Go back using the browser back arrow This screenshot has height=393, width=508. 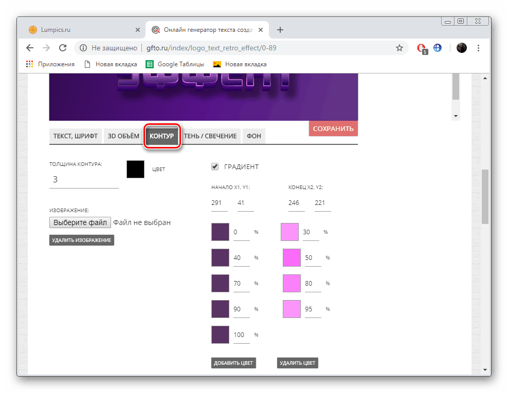[30, 48]
